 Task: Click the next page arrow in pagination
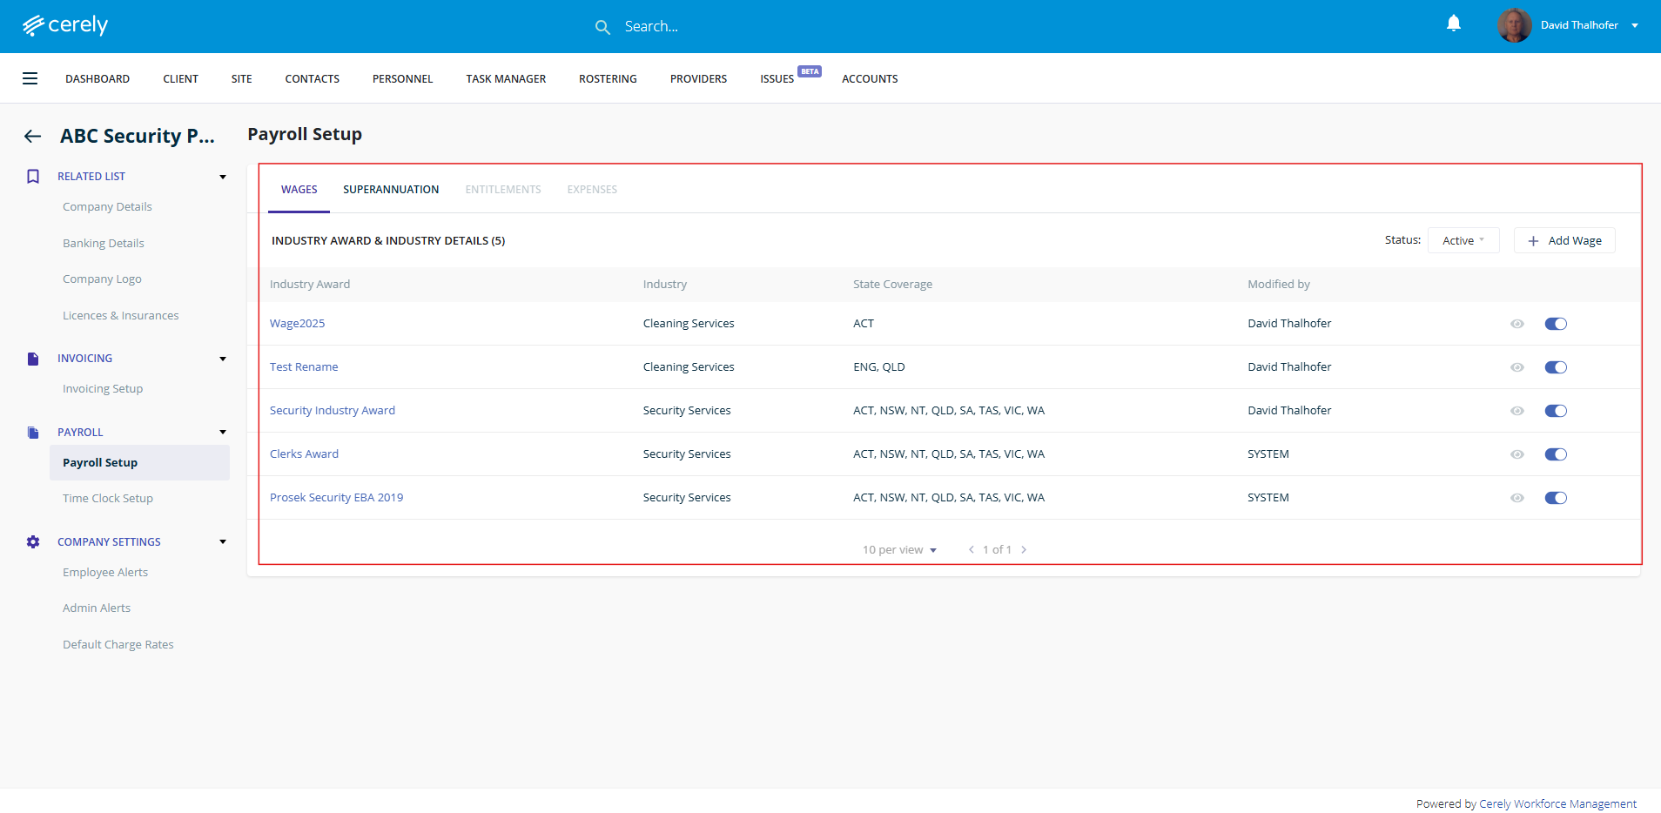click(x=1024, y=550)
